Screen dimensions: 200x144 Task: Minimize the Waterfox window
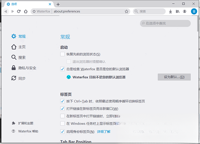173,4
